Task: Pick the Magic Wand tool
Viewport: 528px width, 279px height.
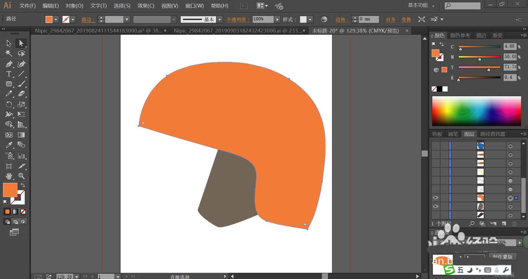Action: point(9,53)
